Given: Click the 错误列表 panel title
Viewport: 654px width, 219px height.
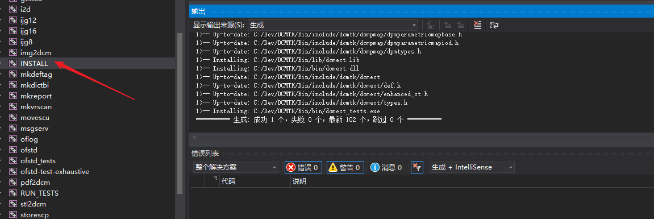Looking at the screenshot, I should pos(205,154).
